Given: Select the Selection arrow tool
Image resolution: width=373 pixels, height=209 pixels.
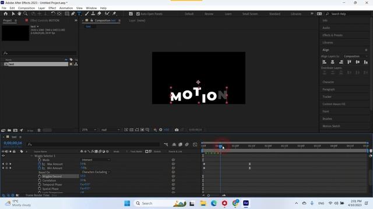Looking at the screenshot, I should click(13, 14).
